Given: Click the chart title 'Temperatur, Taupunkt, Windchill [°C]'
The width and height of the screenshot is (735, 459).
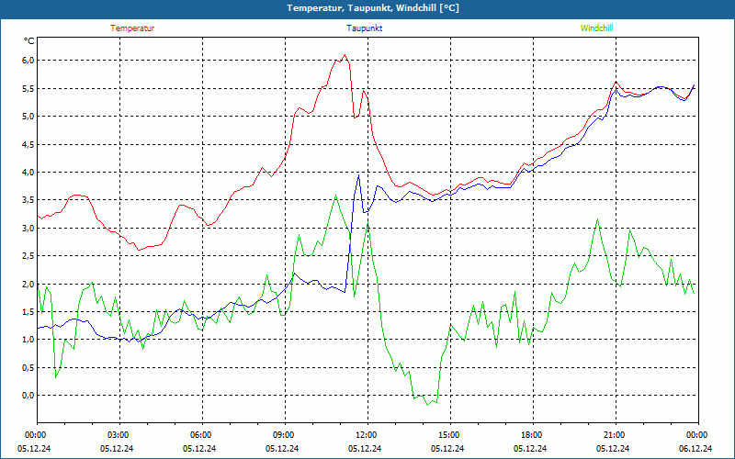Looking at the screenshot, I should coord(373,8).
